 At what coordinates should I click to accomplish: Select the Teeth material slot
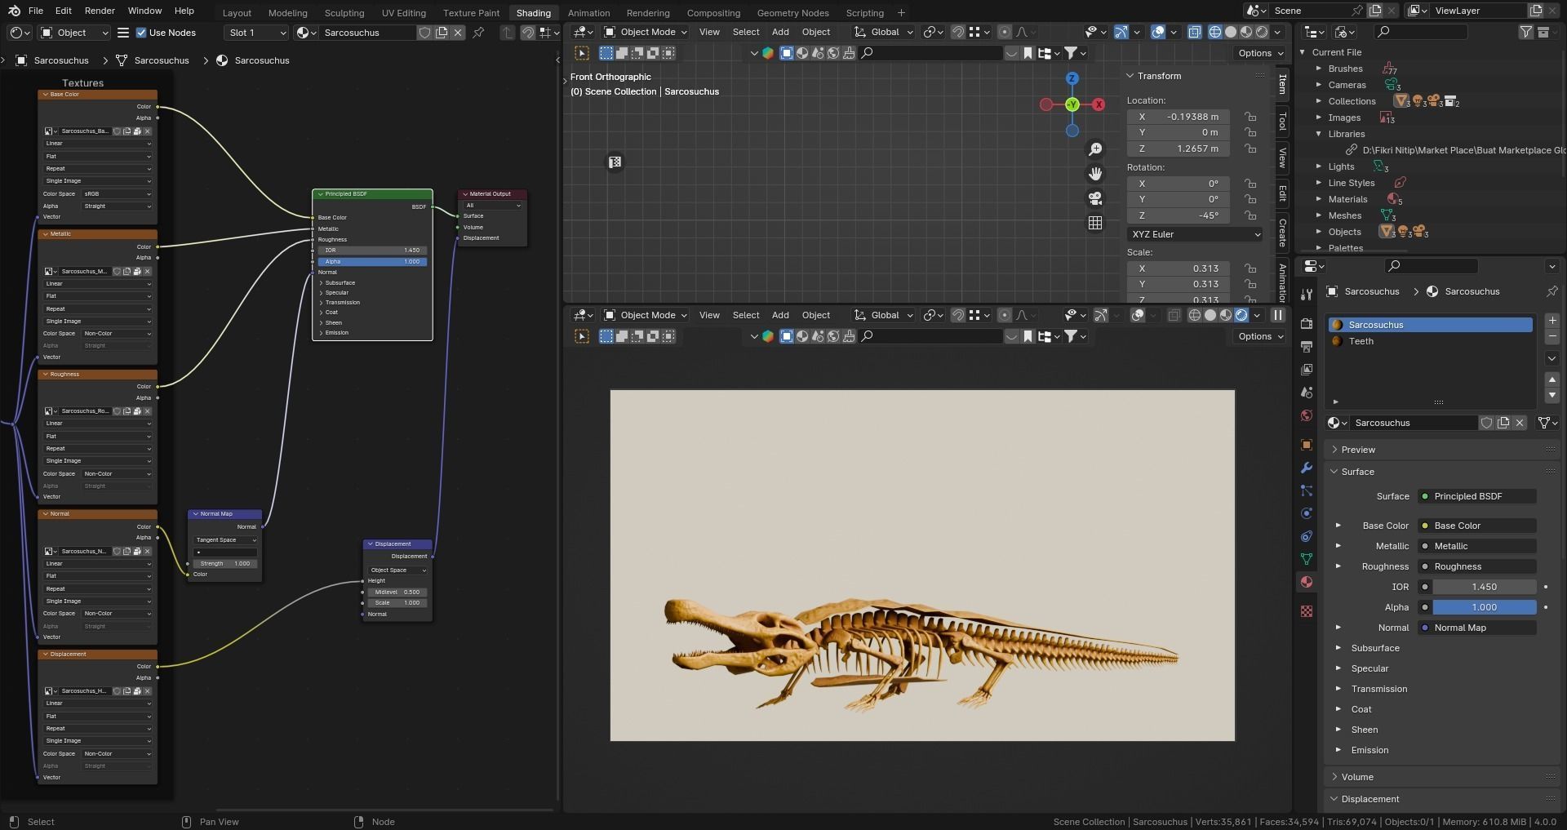(x=1430, y=341)
